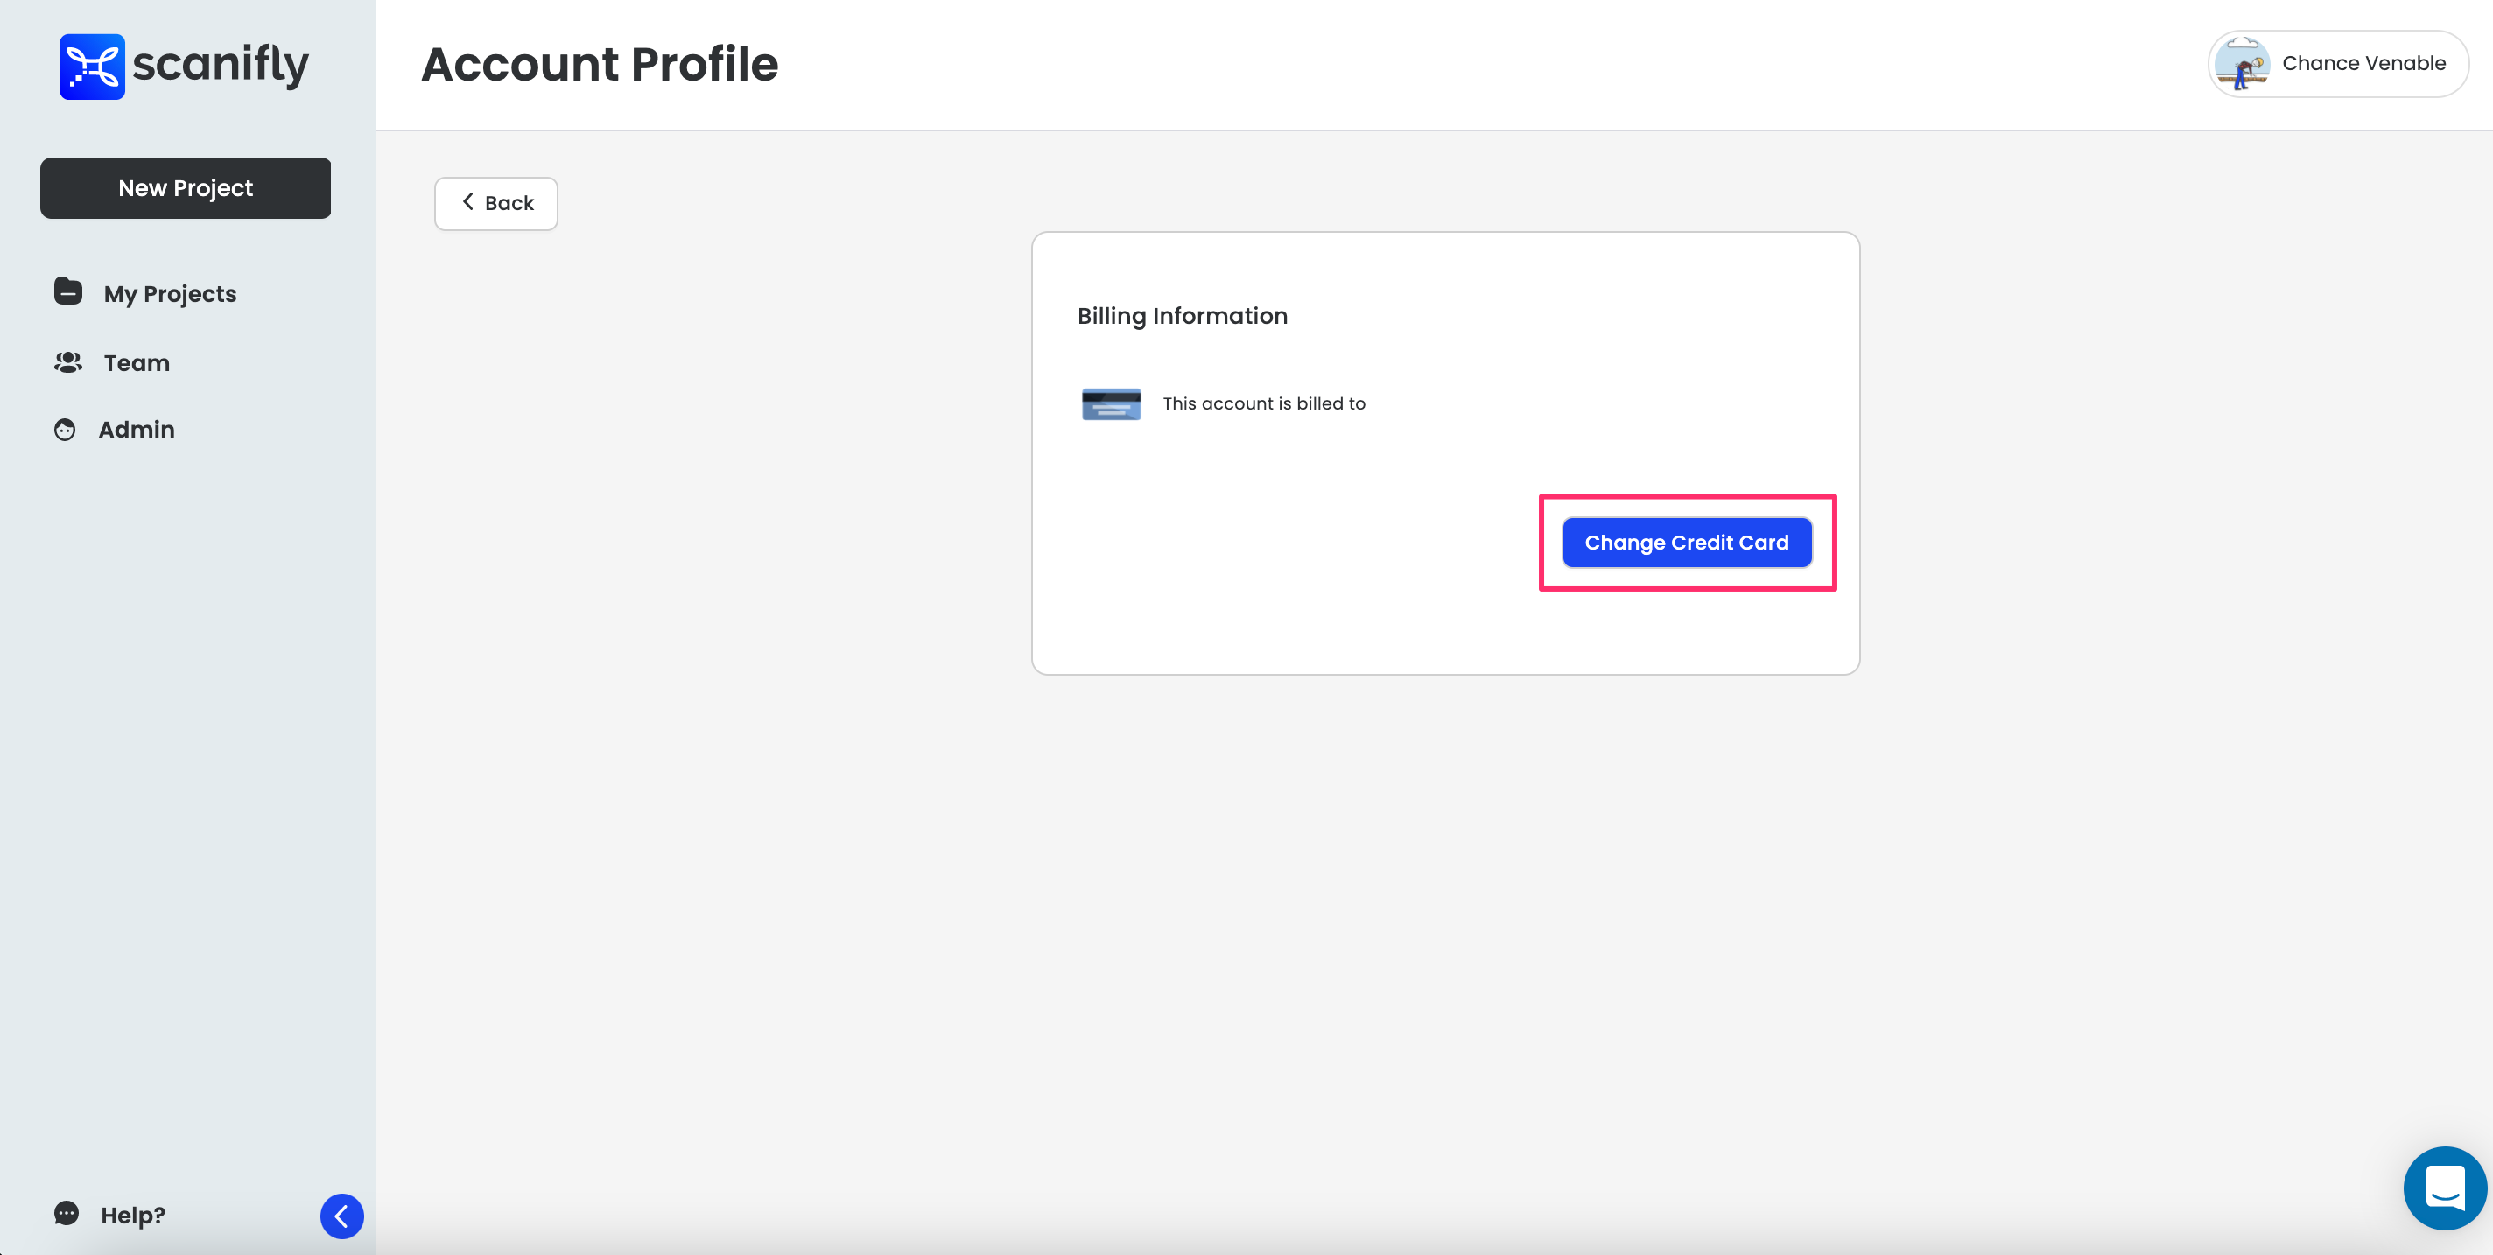2493x1255 pixels.
Task: Open the Chance Venable user menu
Action: tap(2337, 64)
